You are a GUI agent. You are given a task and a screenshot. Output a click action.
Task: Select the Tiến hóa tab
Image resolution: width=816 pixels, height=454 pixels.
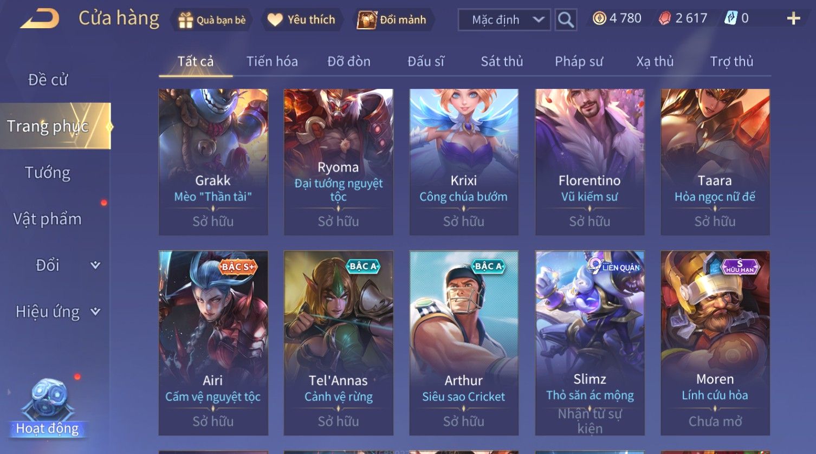pos(272,61)
